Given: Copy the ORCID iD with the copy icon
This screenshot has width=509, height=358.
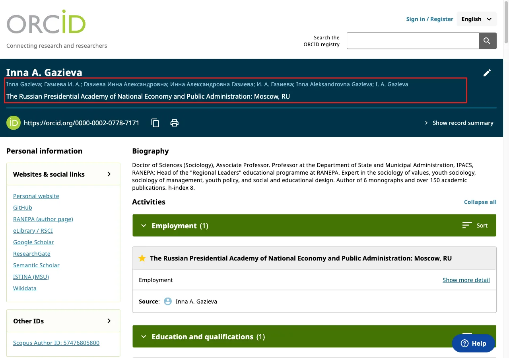Looking at the screenshot, I should (155, 123).
